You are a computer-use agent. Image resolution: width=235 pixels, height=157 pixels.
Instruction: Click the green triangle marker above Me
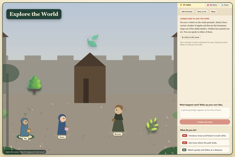pyautogui.click(x=25, y=115)
